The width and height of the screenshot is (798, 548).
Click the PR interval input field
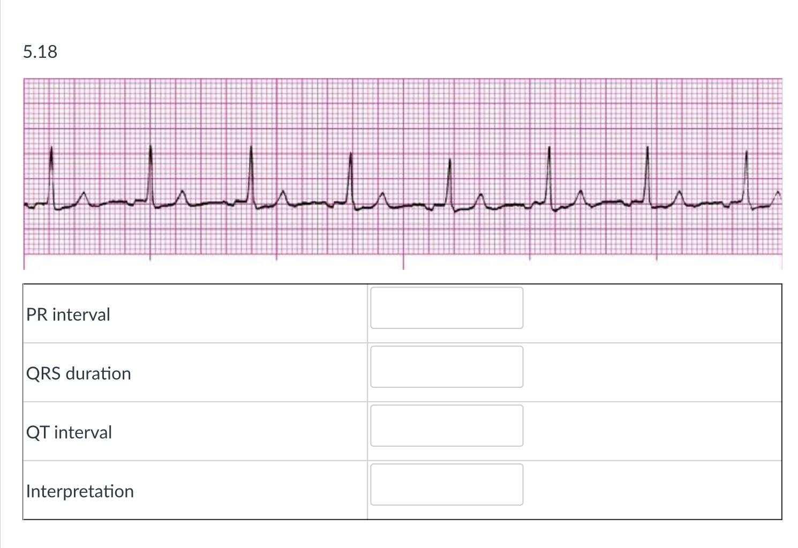click(x=446, y=308)
